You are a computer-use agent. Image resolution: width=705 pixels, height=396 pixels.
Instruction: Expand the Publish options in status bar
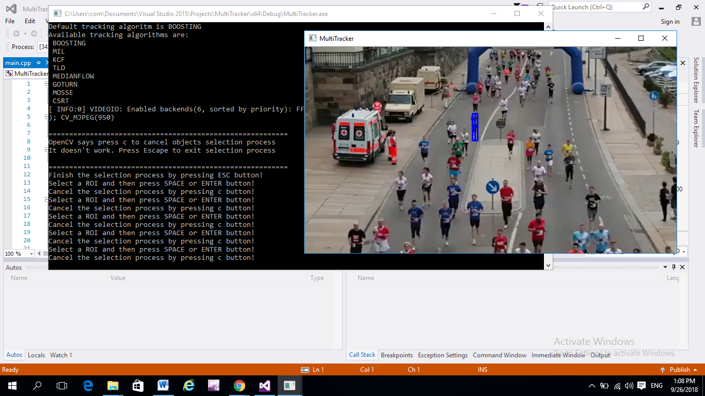pyautogui.click(x=695, y=370)
